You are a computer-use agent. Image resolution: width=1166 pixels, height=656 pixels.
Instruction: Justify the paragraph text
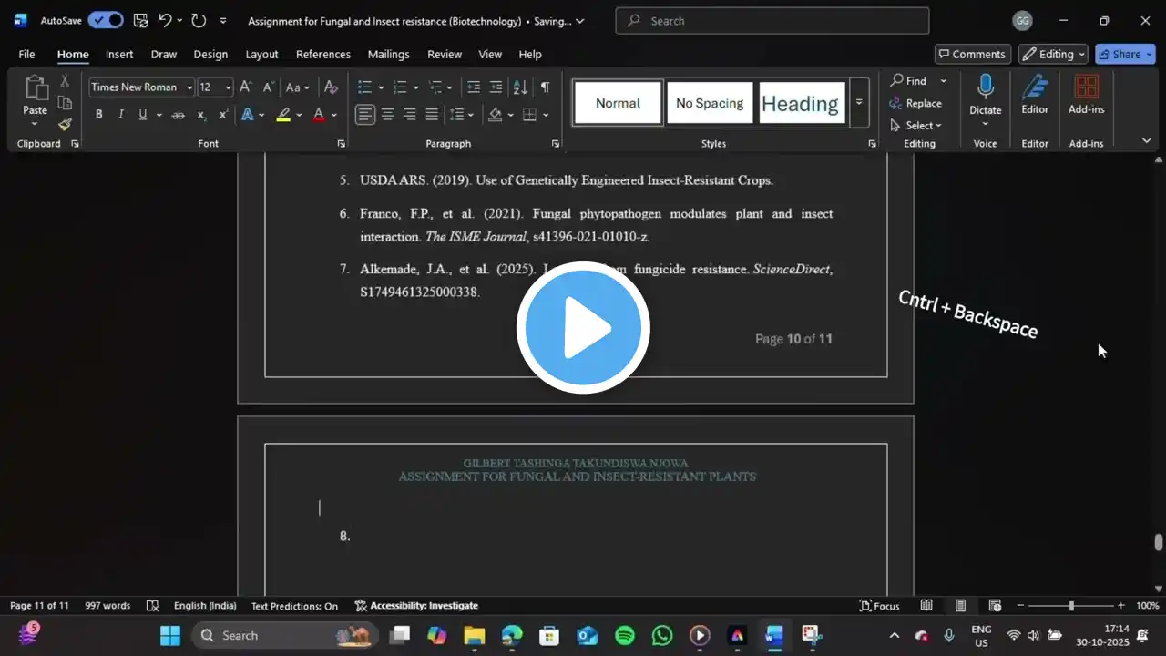(x=432, y=115)
